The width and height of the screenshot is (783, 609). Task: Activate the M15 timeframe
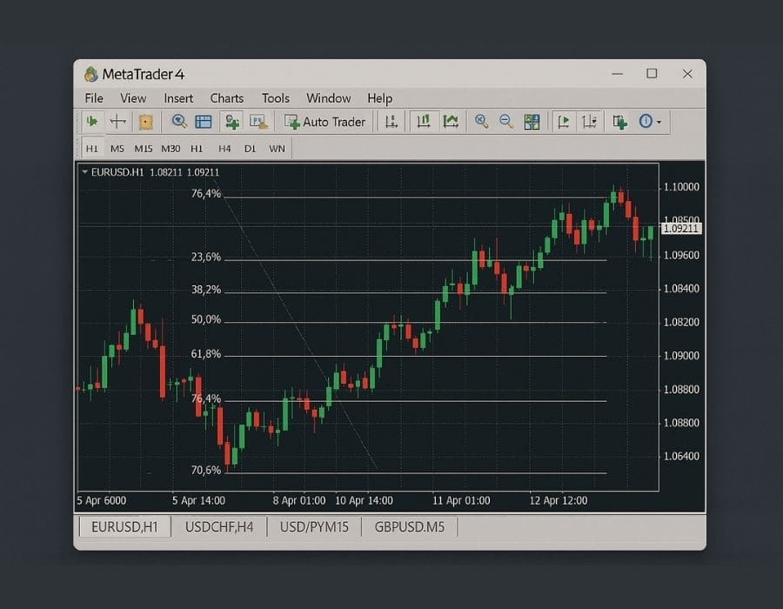(144, 148)
